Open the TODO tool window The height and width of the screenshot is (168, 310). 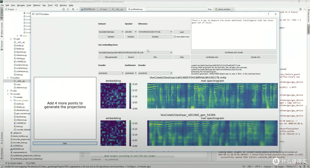[x=32, y=163]
